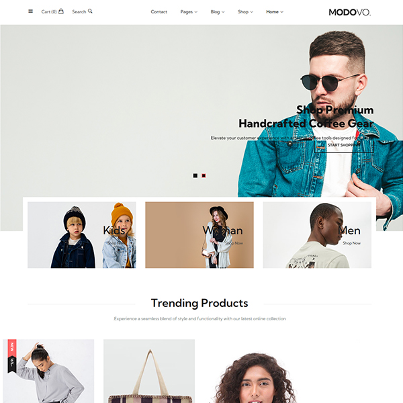Open the hamburger menu icon
The image size is (403, 403).
click(30, 11)
